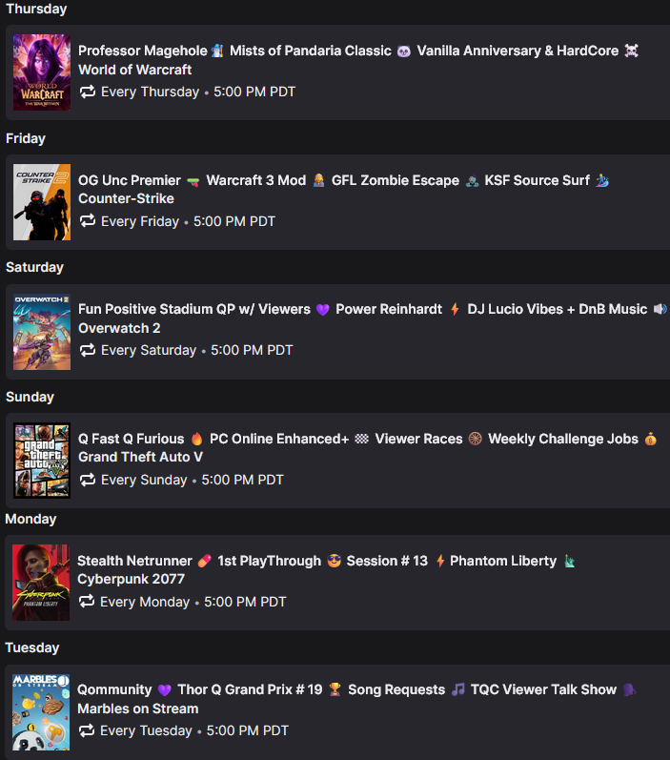The width and height of the screenshot is (670, 760).
Task: Click the Every Thursday 5:00 PM PDT text
Action: [x=197, y=92]
